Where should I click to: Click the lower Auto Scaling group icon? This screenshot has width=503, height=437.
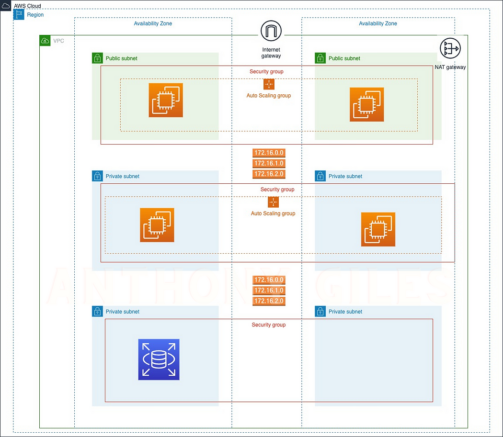coord(273,202)
